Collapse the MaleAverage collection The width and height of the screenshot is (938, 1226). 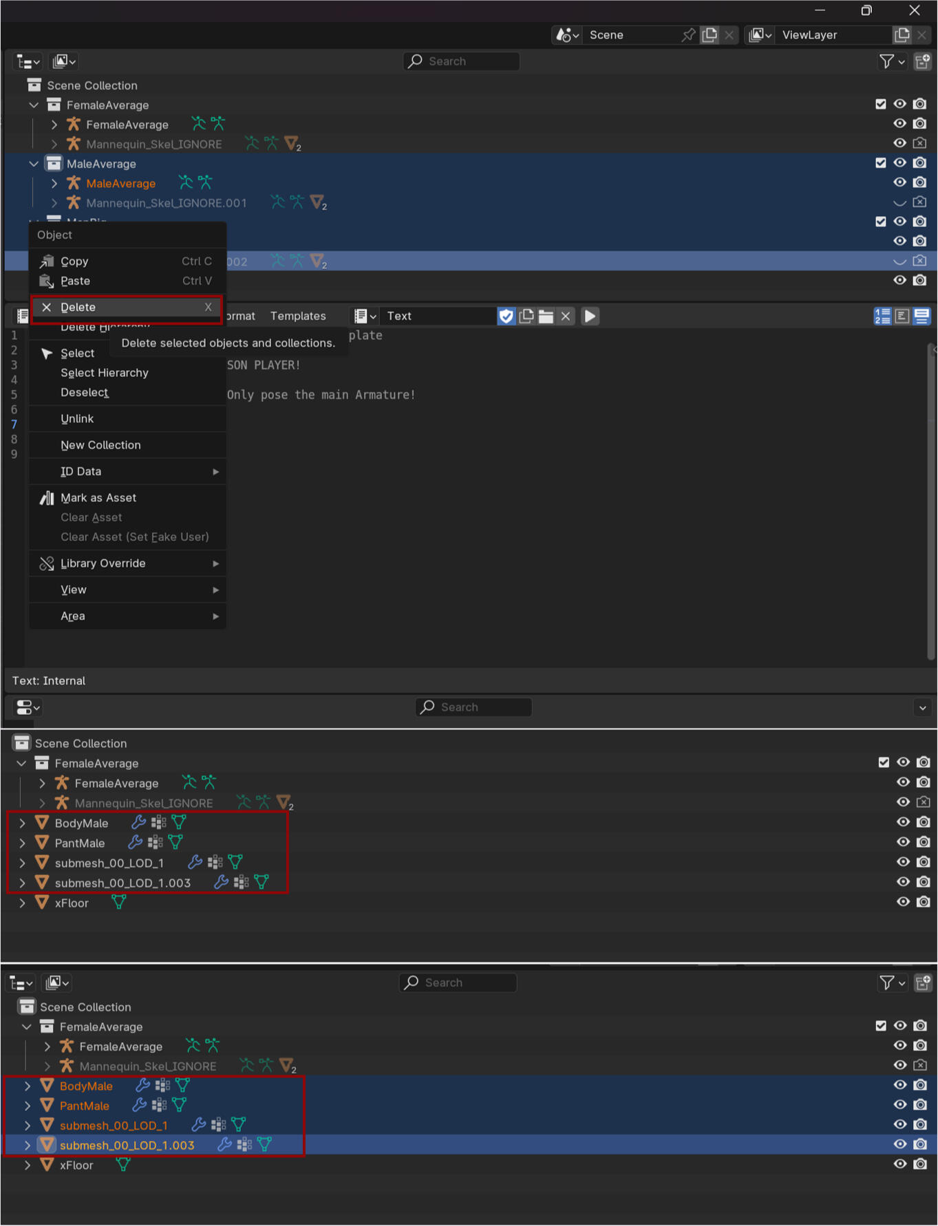click(x=34, y=164)
